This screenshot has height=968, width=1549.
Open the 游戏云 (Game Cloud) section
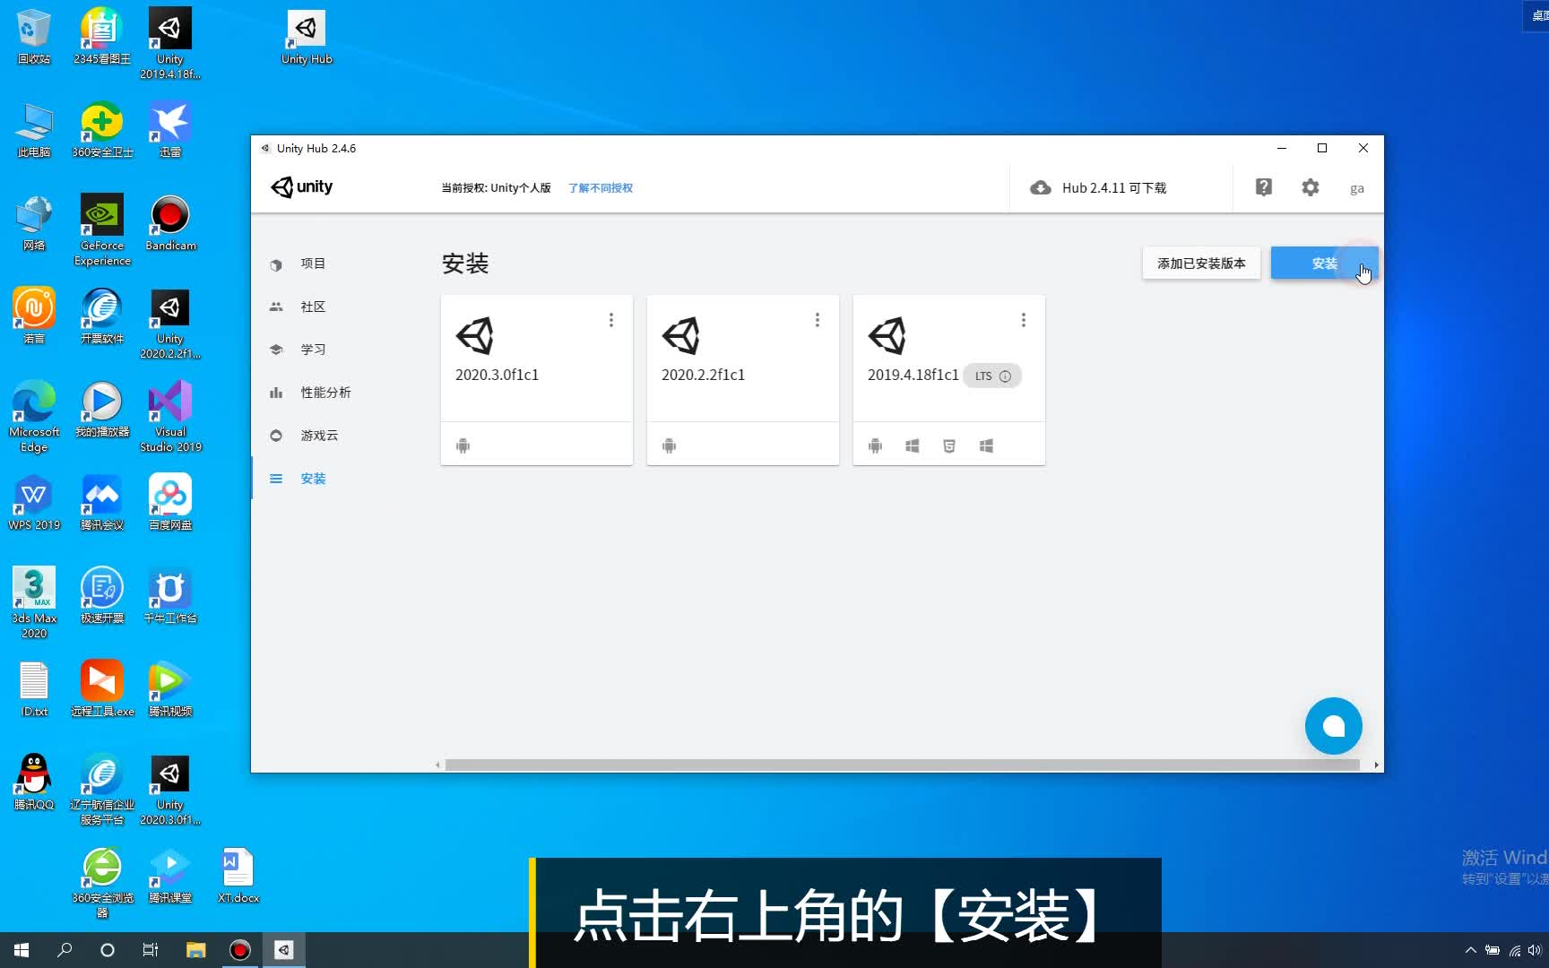pos(318,435)
